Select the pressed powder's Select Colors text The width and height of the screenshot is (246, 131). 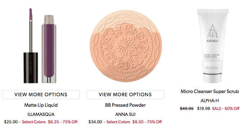tap(118, 122)
